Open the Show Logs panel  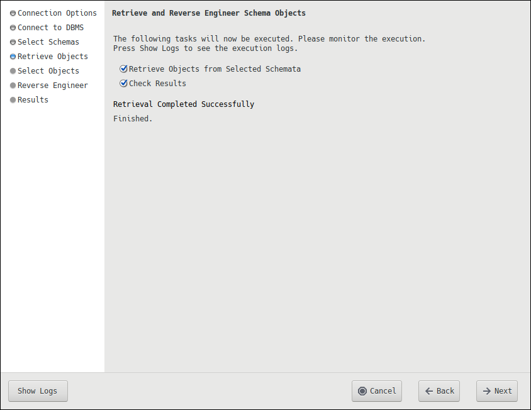point(38,391)
